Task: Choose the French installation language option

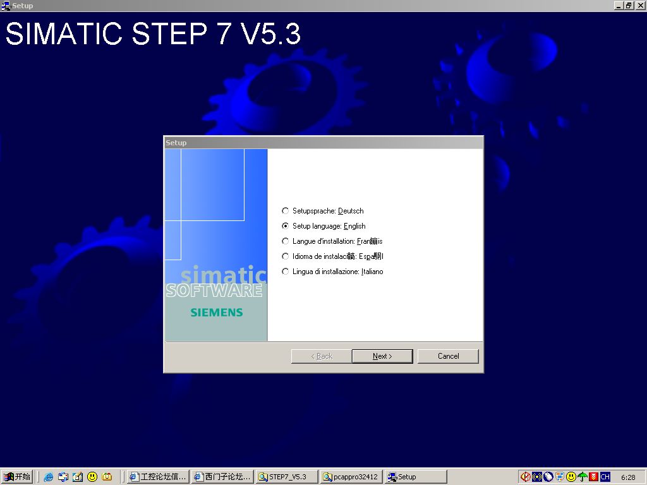Action: [285, 241]
